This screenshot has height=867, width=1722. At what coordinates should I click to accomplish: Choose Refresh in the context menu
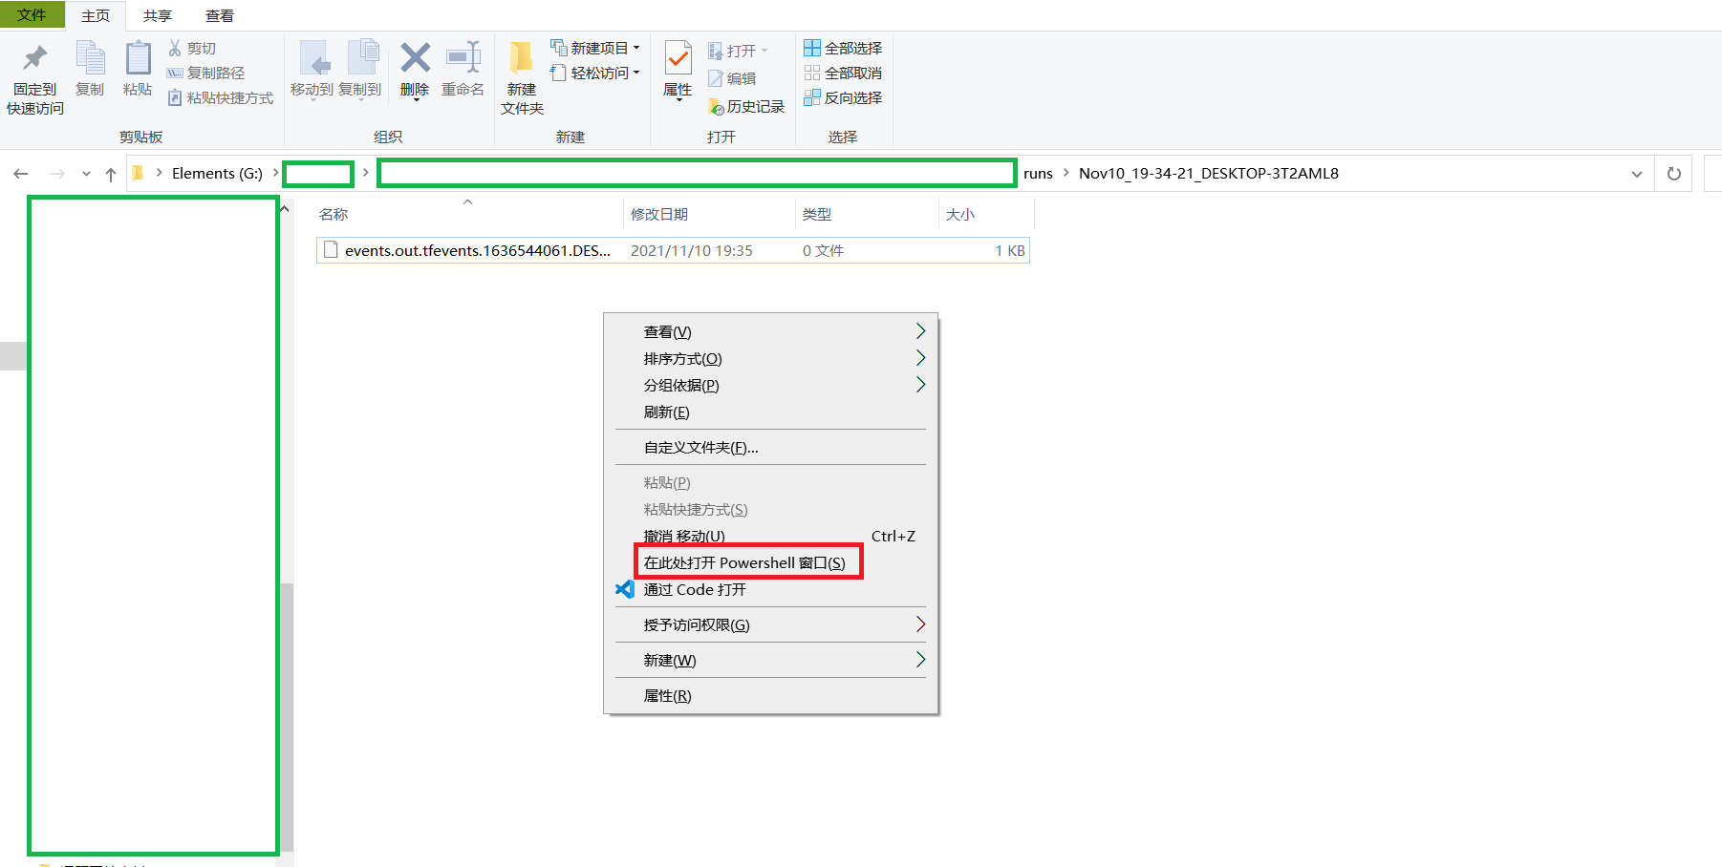[771, 412]
